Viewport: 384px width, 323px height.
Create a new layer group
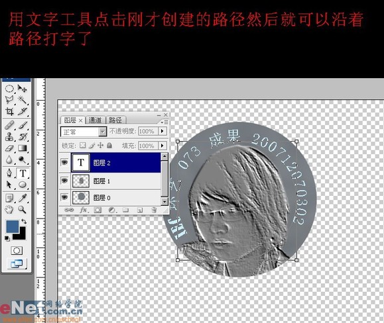(126, 210)
